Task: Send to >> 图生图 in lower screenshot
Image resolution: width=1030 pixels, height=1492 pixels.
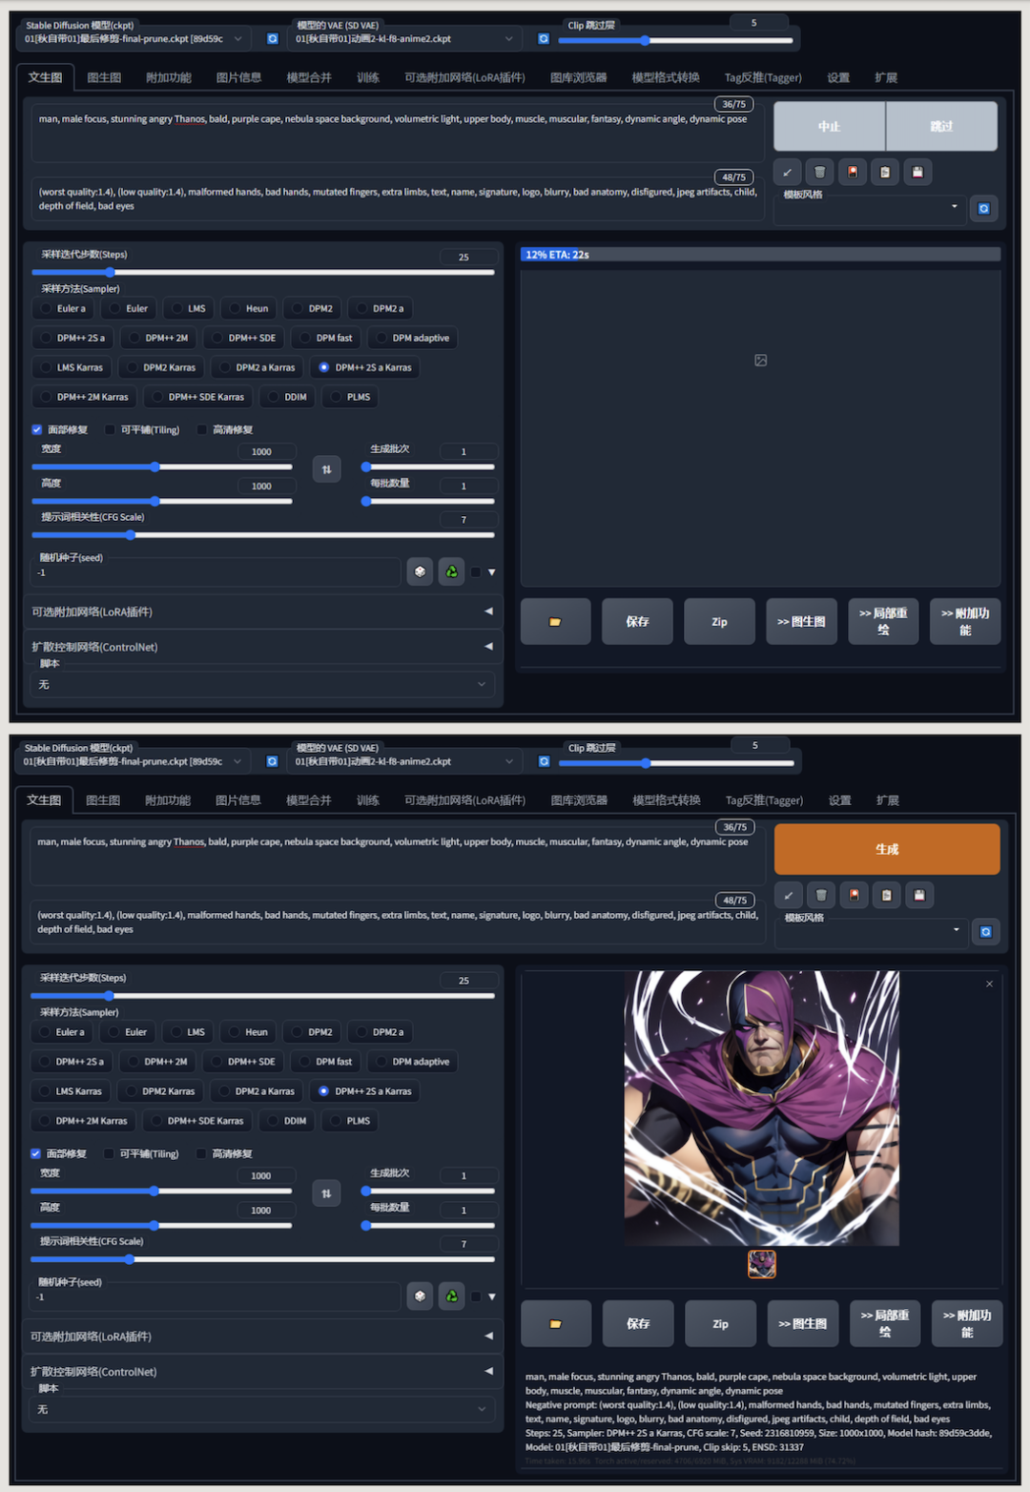Action: (802, 1324)
